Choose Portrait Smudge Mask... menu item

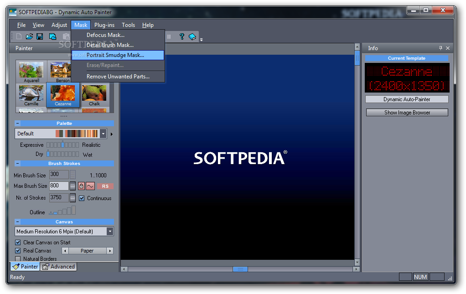[x=118, y=55]
